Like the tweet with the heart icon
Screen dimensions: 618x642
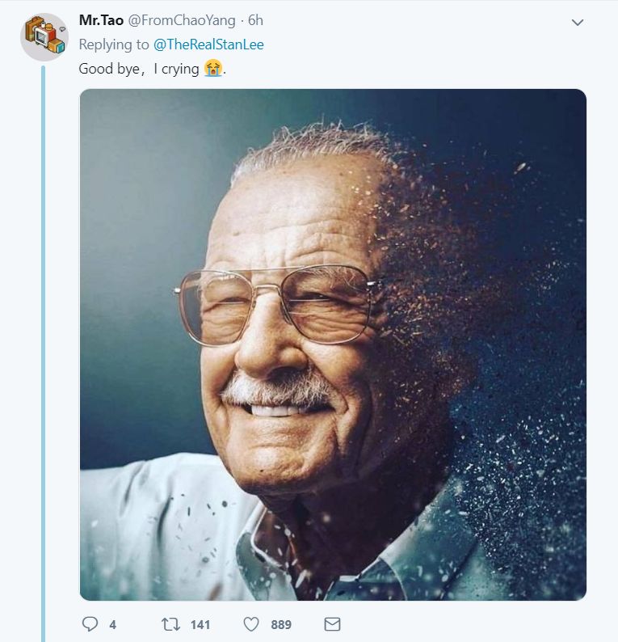(251, 624)
